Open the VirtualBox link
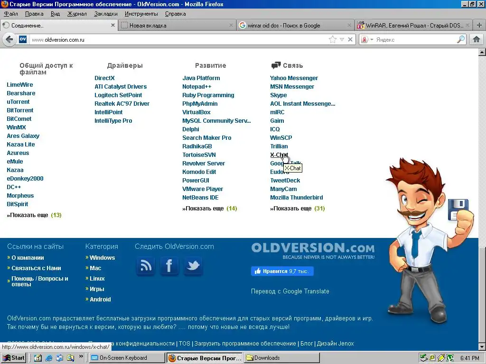The width and height of the screenshot is (486, 364). (x=196, y=112)
